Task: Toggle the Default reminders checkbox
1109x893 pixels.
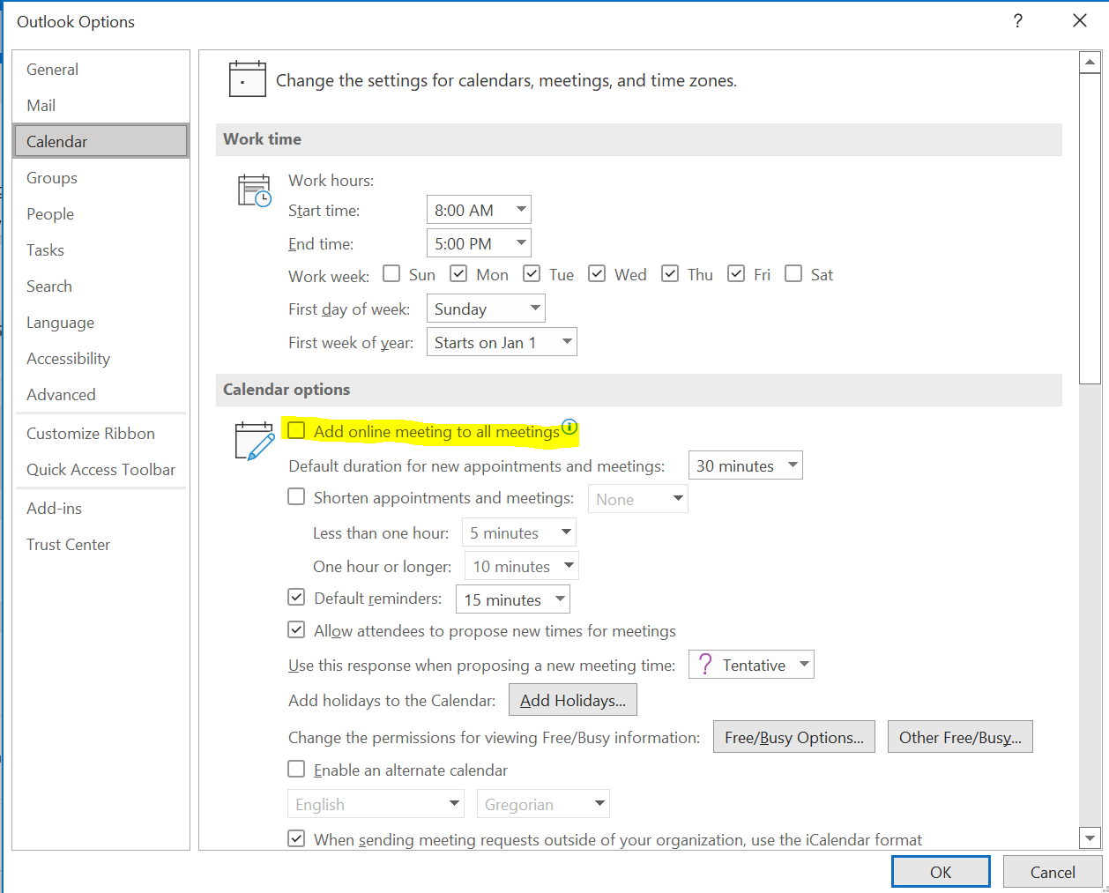Action: (296, 597)
